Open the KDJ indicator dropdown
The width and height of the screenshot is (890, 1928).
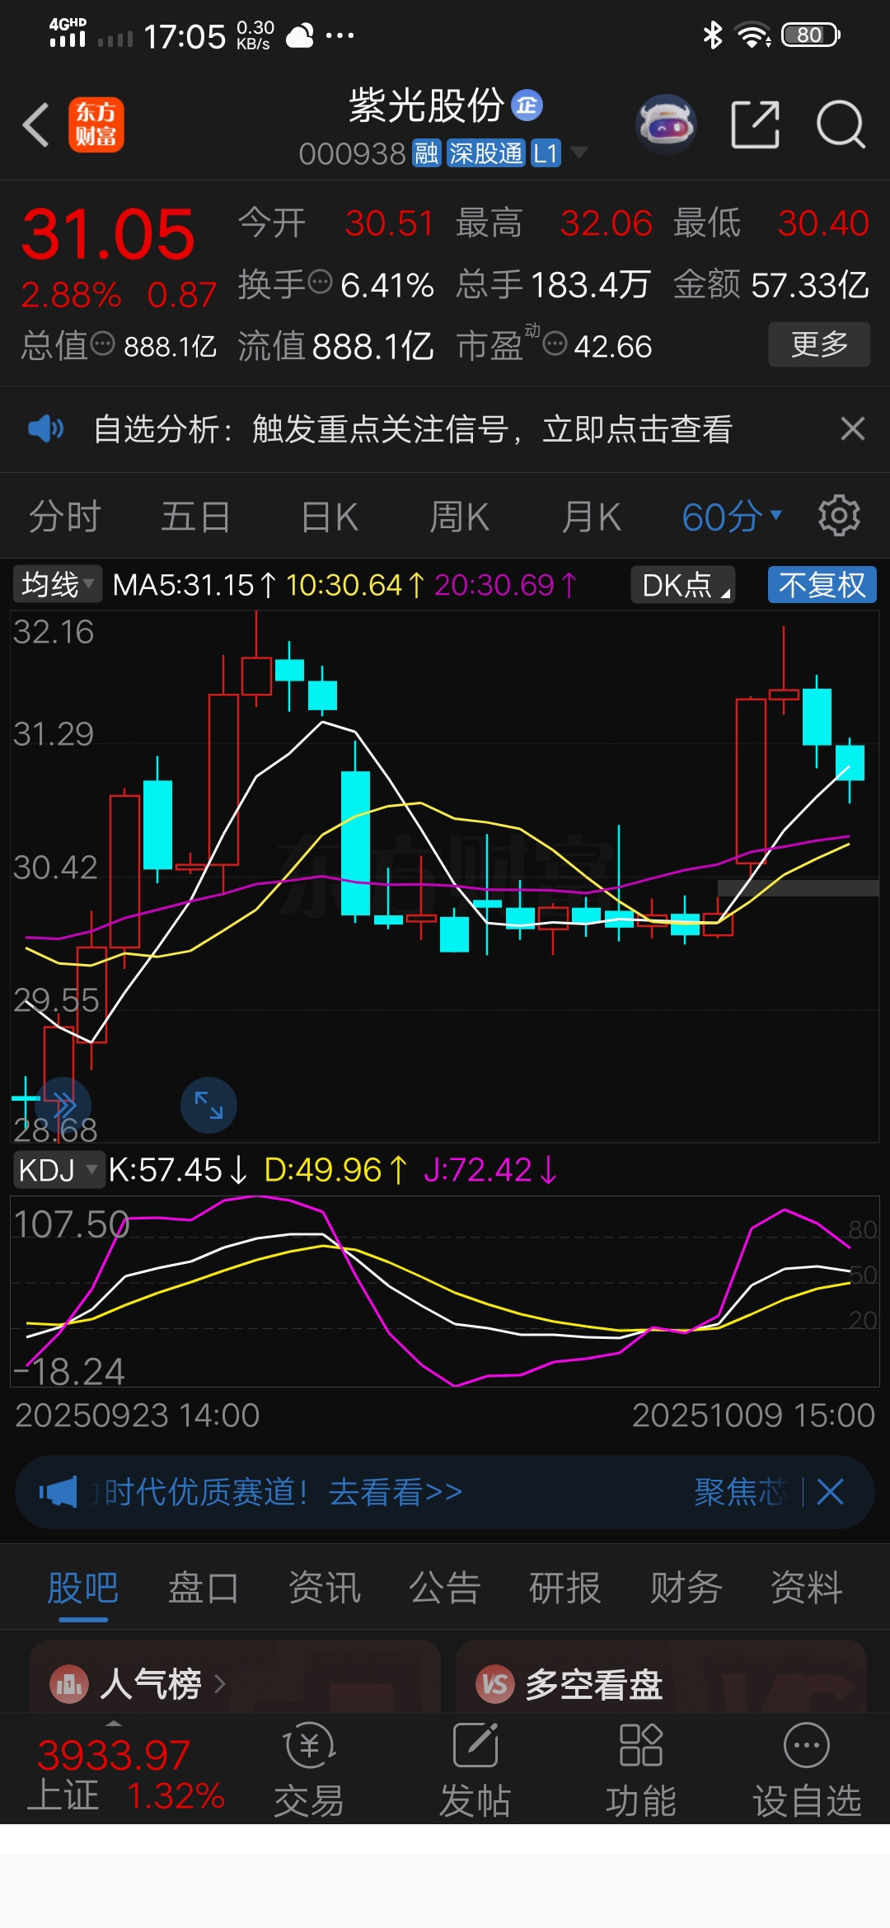tap(58, 1170)
